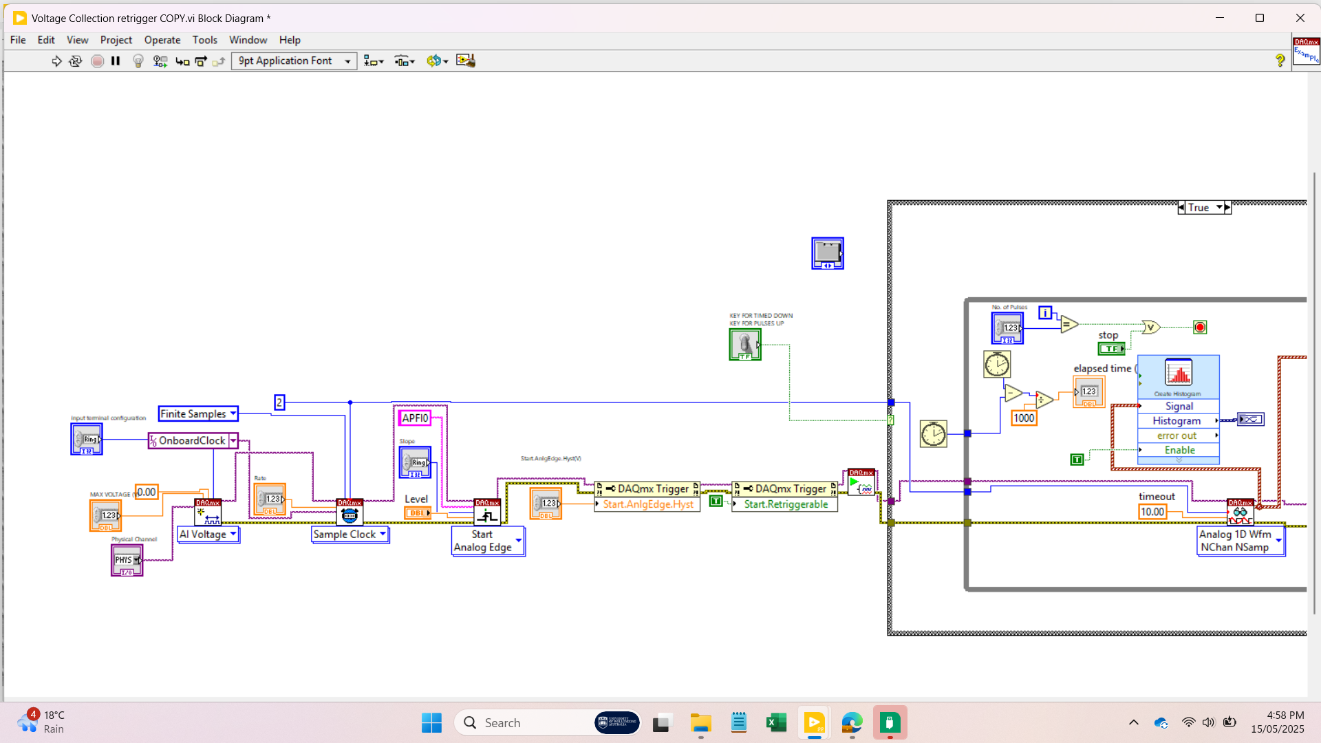The width and height of the screenshot is (1321, 743).
Task: Open the File menu
Action: coord(18,40)
